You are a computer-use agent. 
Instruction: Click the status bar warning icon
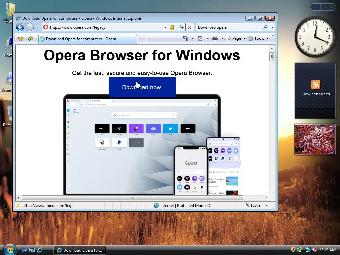(x=18, y=205)
